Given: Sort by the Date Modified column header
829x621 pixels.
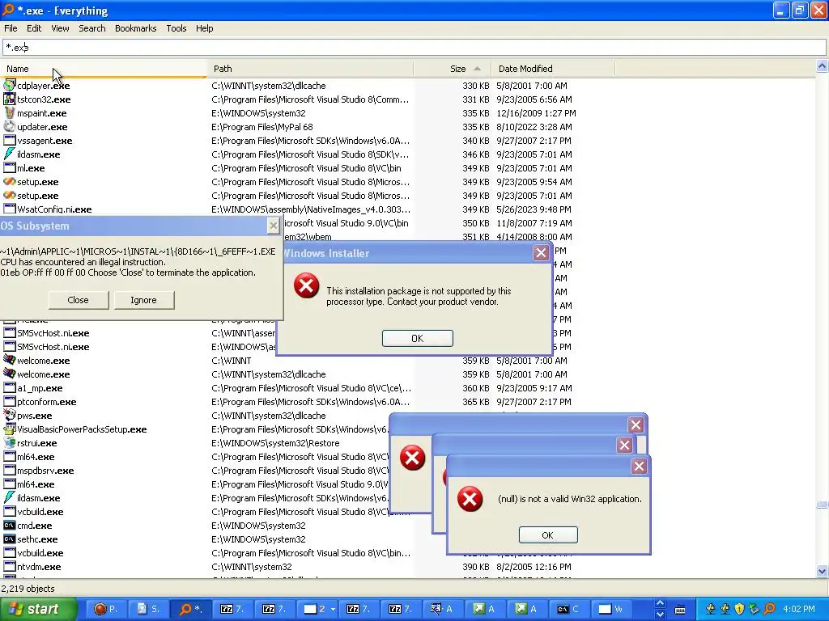Looking at the screenshot, I should (554, 69).
